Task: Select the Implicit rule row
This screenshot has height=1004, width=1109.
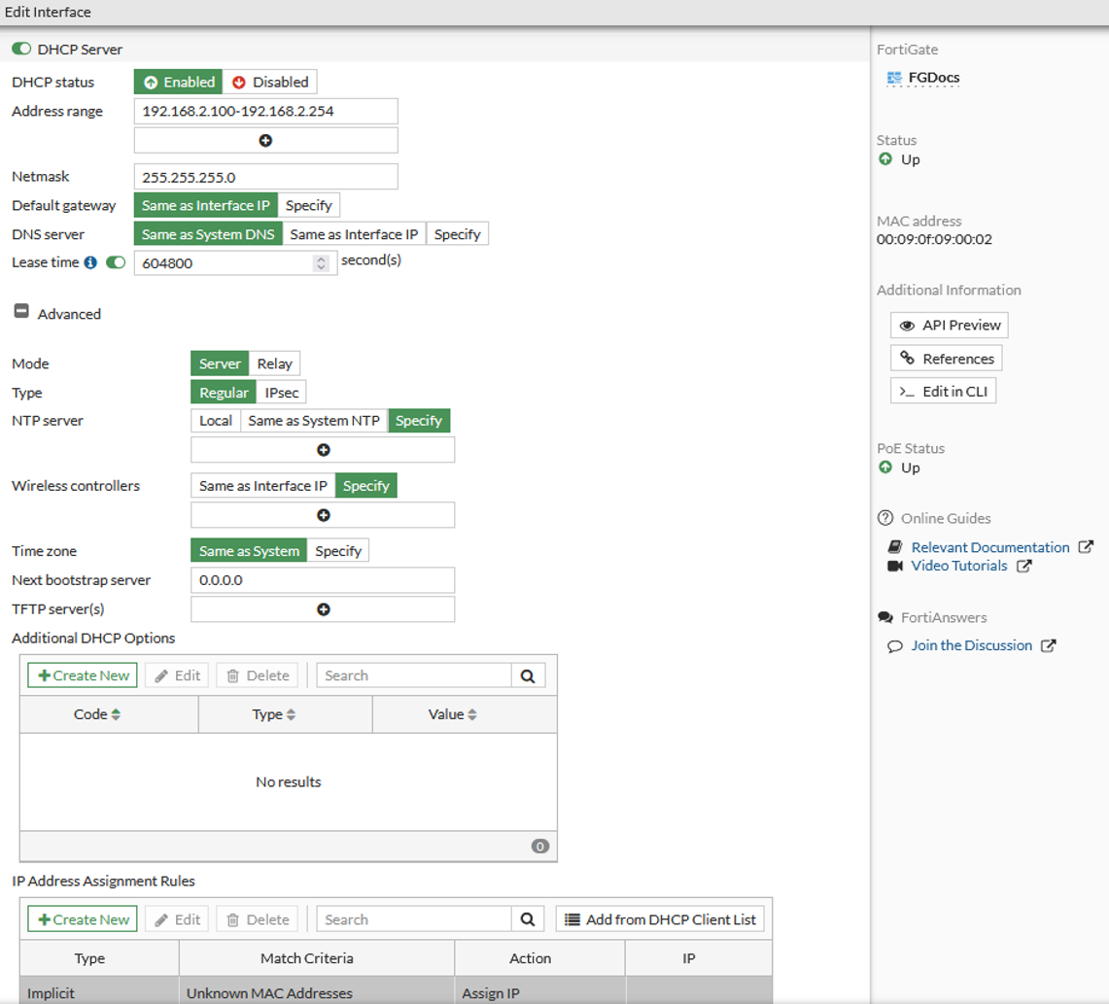Action: click(397, 992)
